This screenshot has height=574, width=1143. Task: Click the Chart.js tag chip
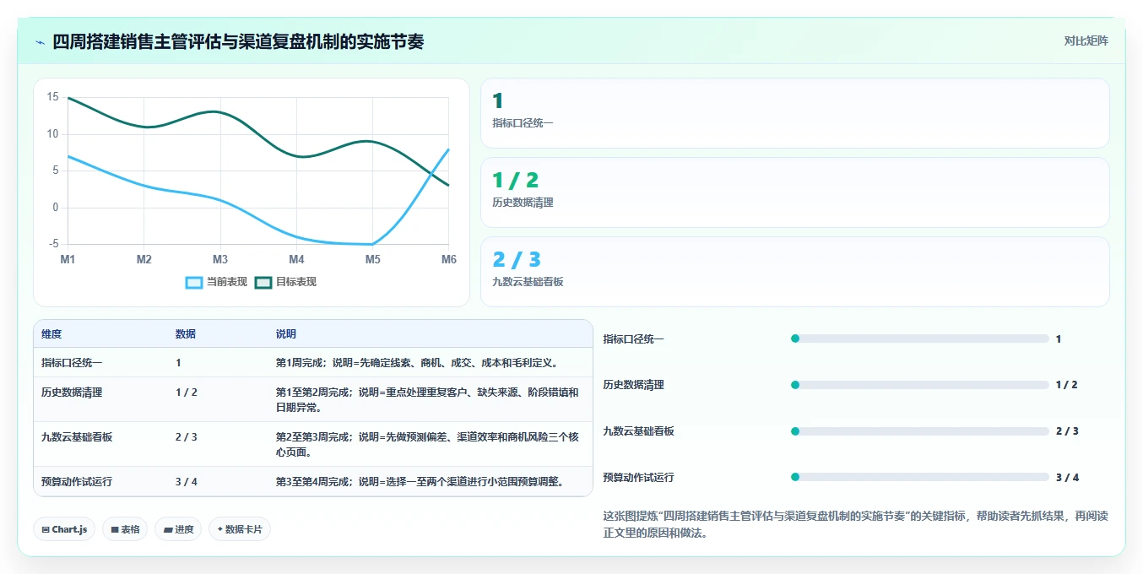(x=65, y=529)
